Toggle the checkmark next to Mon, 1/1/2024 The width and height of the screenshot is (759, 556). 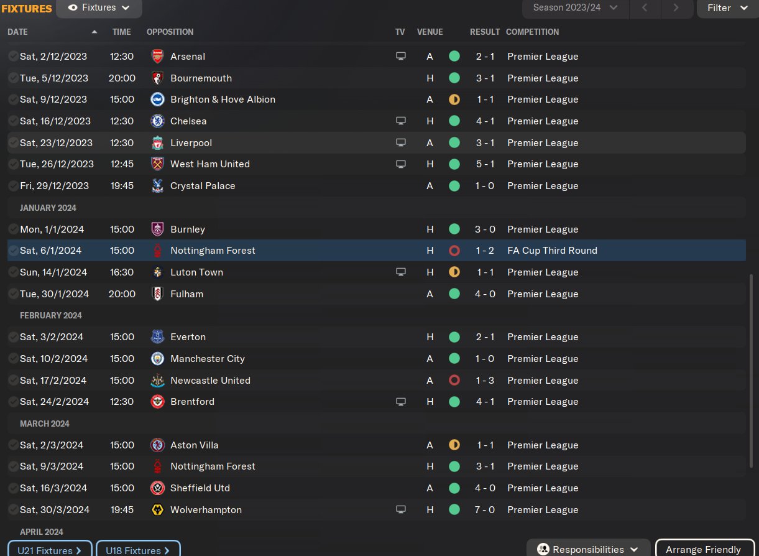(13, 229)
